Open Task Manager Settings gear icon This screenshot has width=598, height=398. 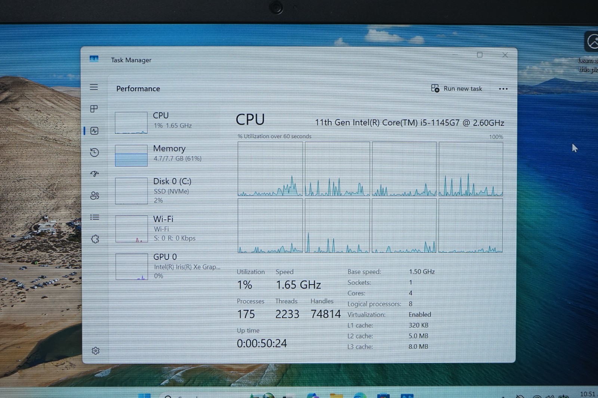pyautogui.click(x=96, y=351)
